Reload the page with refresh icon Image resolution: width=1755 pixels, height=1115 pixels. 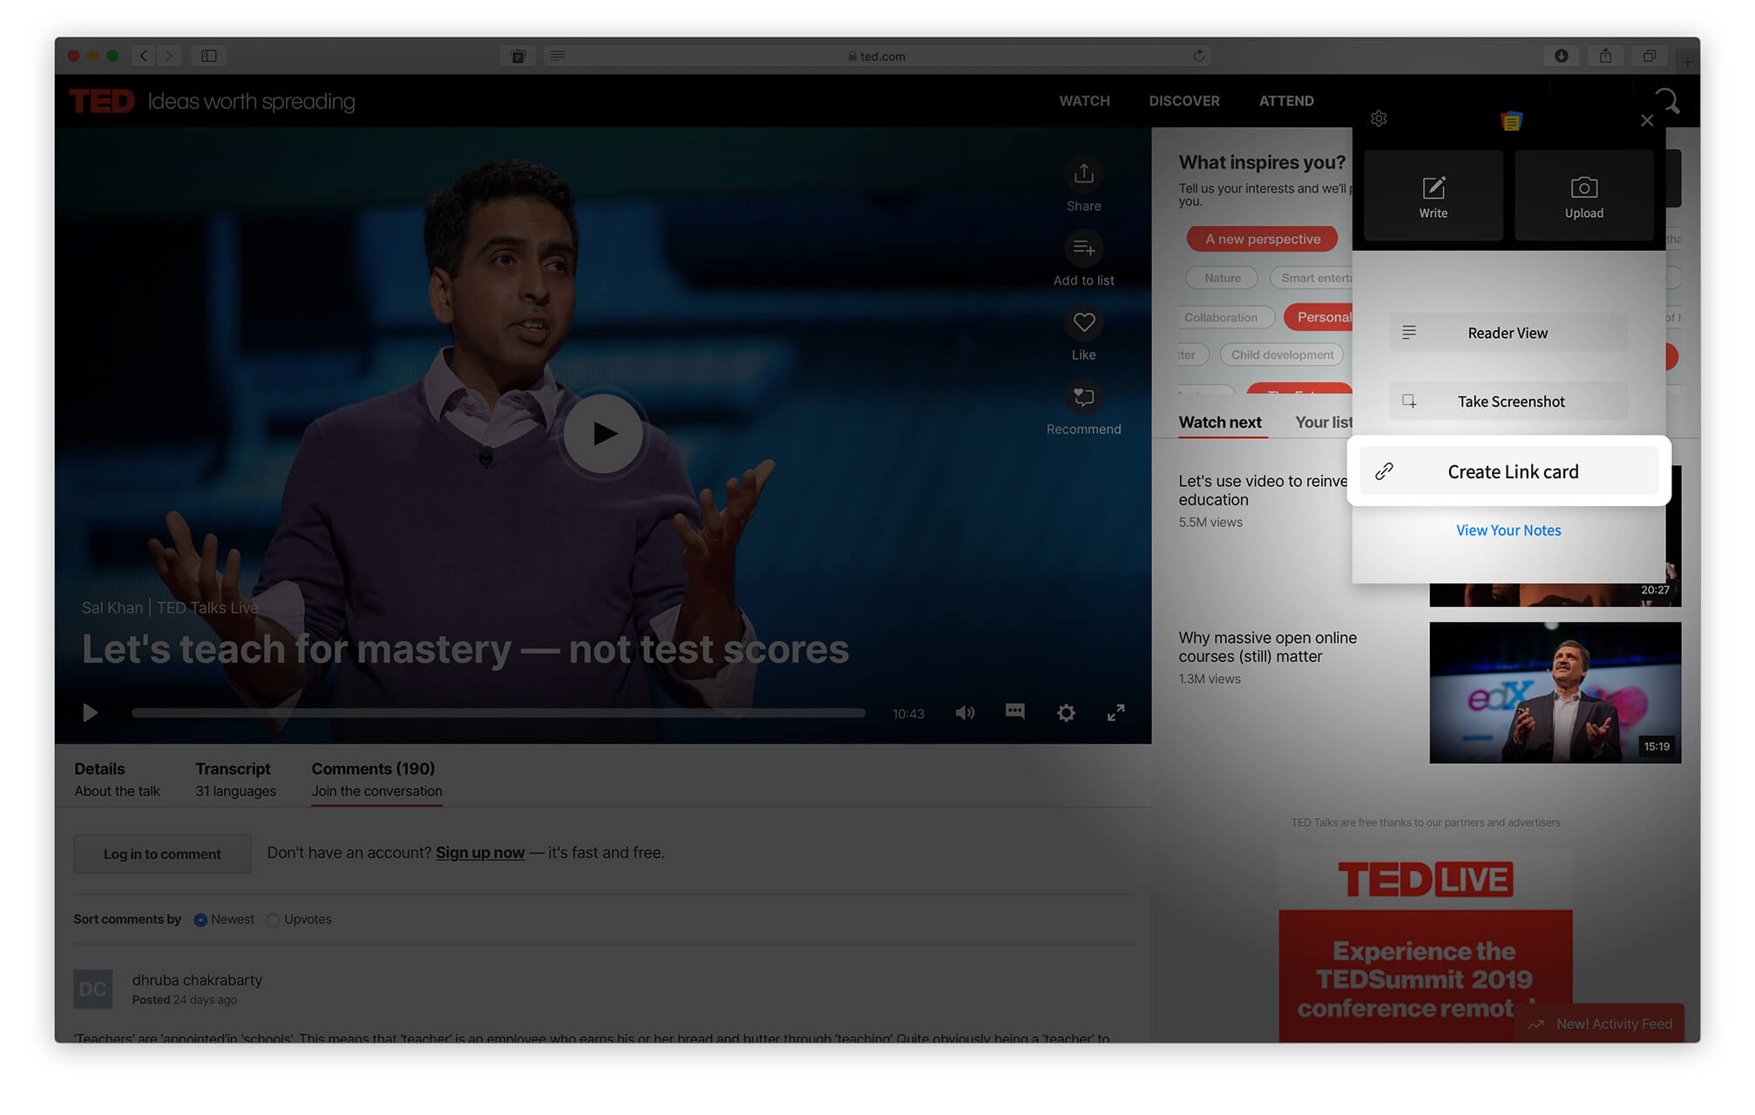coord(1199,56)
